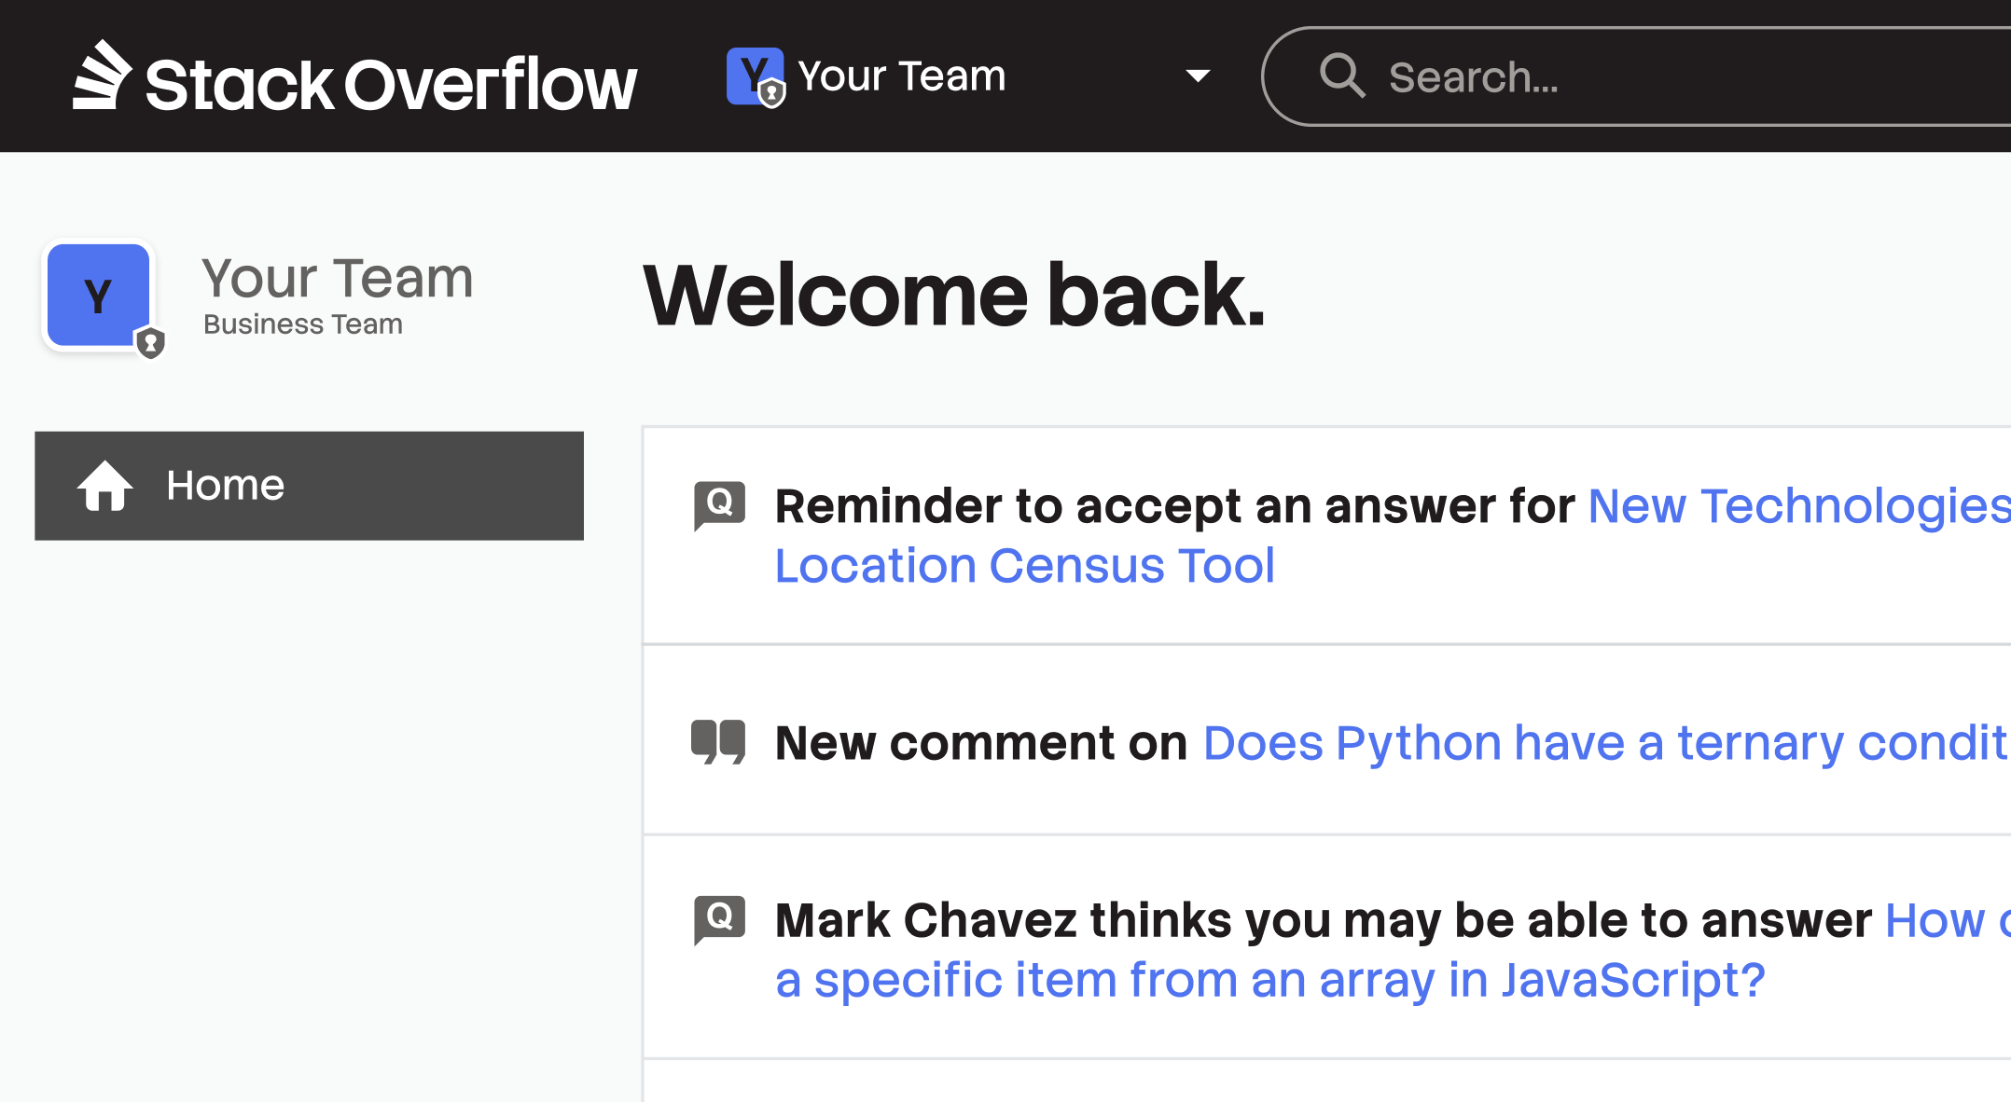
Task: Click the small Y team avatar in header
Action: 754,76
